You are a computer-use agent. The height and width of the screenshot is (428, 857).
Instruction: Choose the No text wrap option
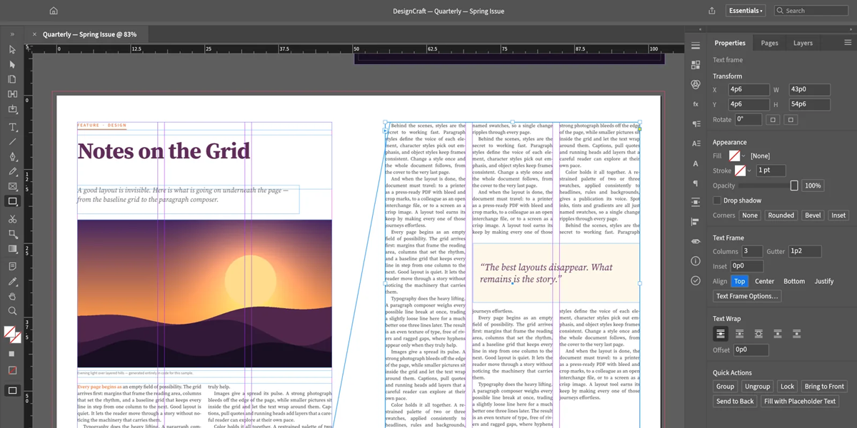721,333
